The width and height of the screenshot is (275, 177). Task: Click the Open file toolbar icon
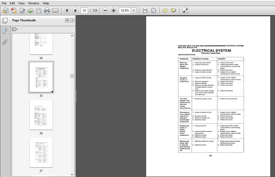[6, 11]
